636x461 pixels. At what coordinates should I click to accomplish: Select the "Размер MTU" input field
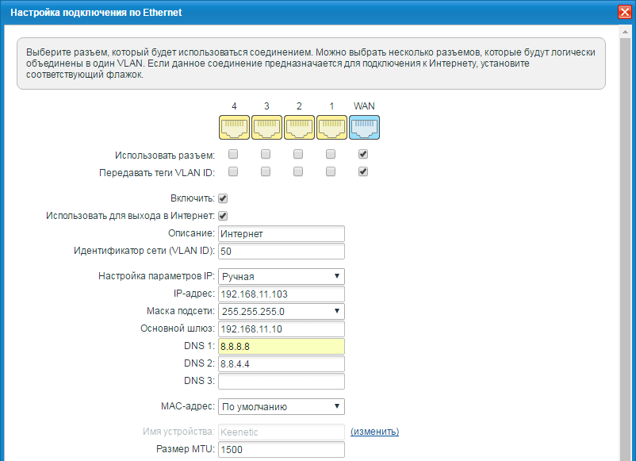click(281, 450)
